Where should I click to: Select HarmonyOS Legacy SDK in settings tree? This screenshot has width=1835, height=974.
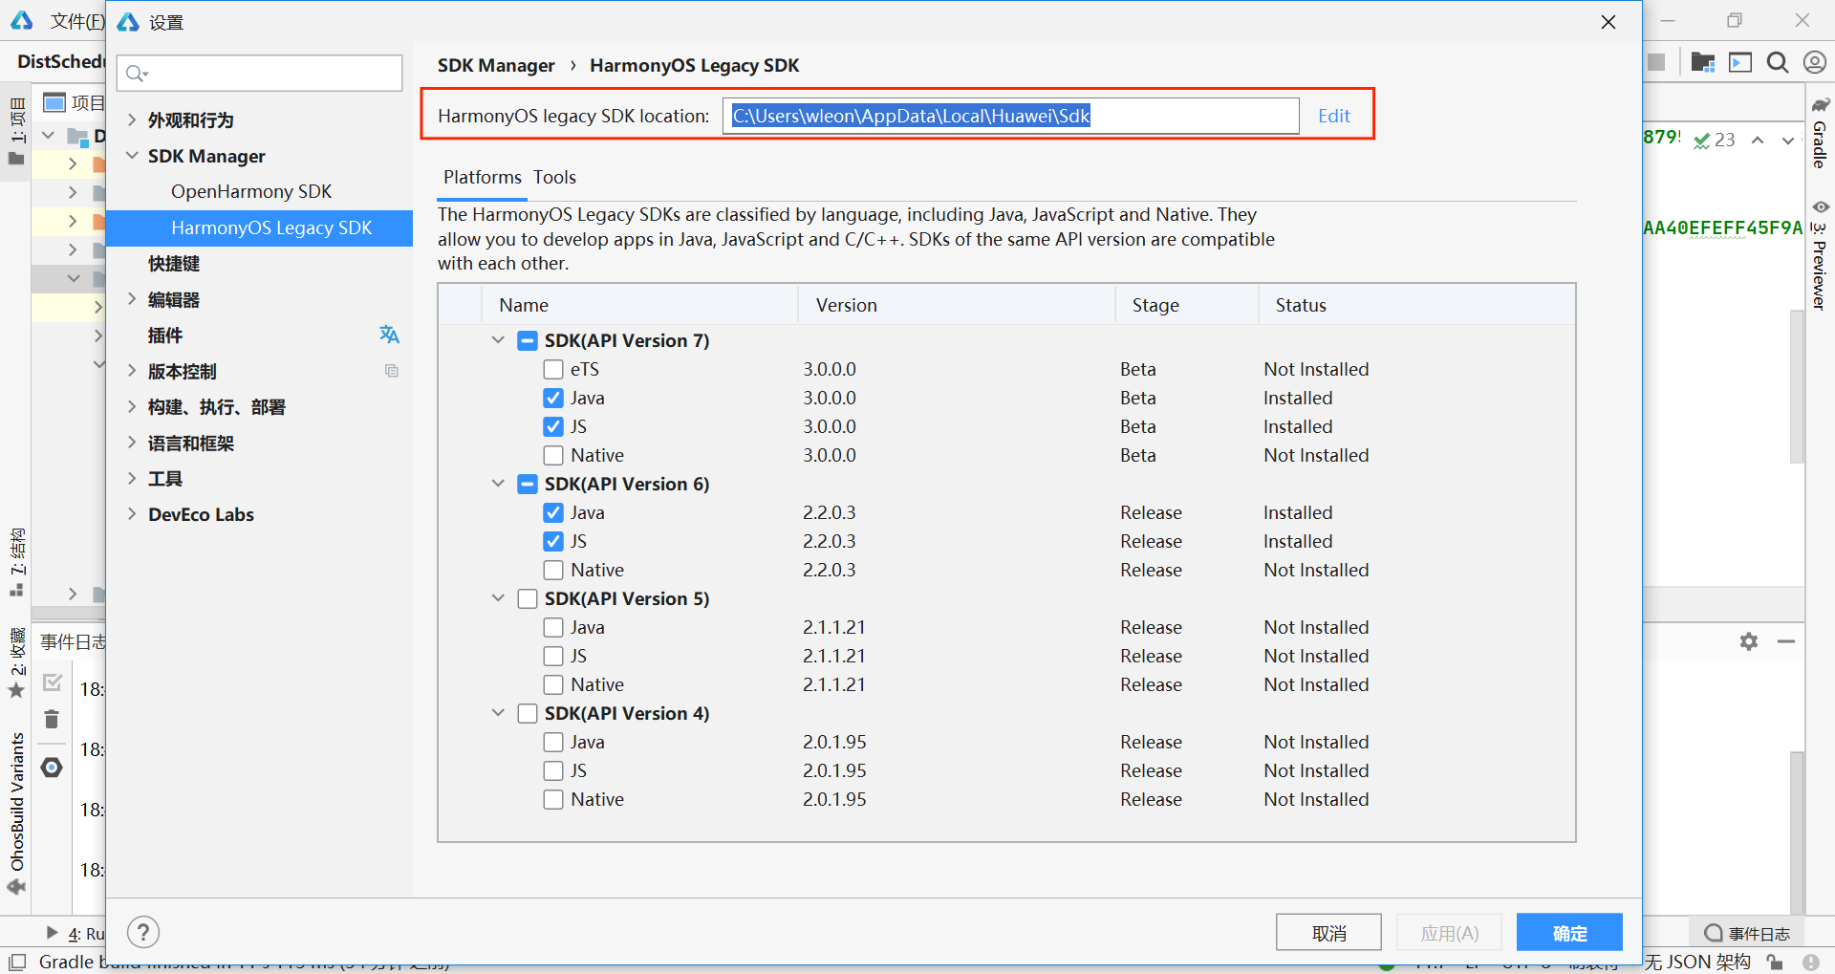[x=259, y=227]
